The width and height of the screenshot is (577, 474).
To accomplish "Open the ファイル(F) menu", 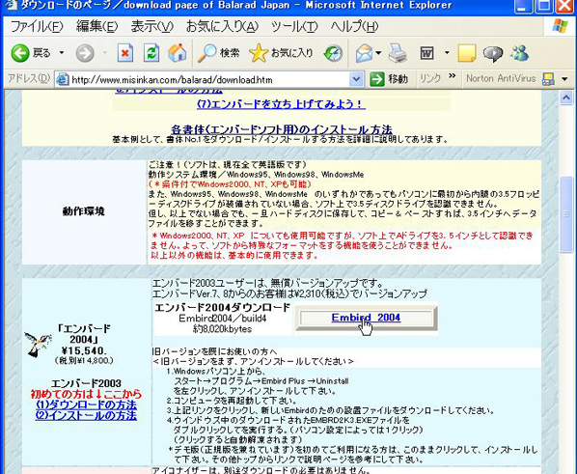I will [37, 26].
